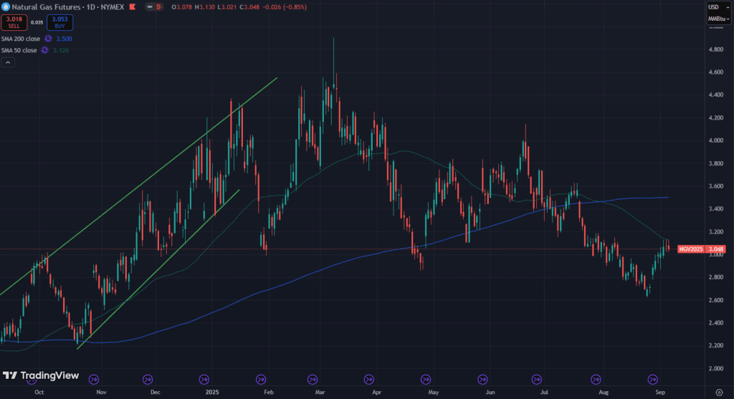Collapse the indicator legend with chevron
This screenshot has height=399, width=734.
pyautogui.click(x=6, y=63)
